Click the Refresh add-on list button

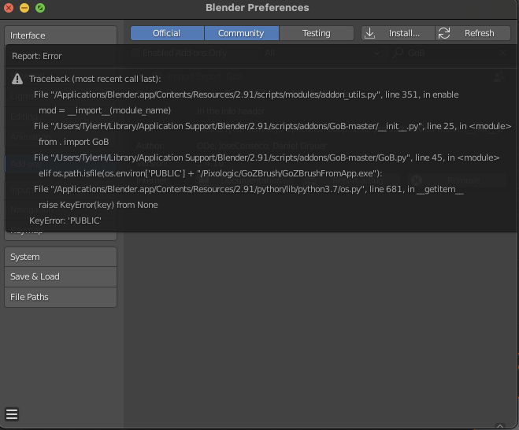click(473, 33)
